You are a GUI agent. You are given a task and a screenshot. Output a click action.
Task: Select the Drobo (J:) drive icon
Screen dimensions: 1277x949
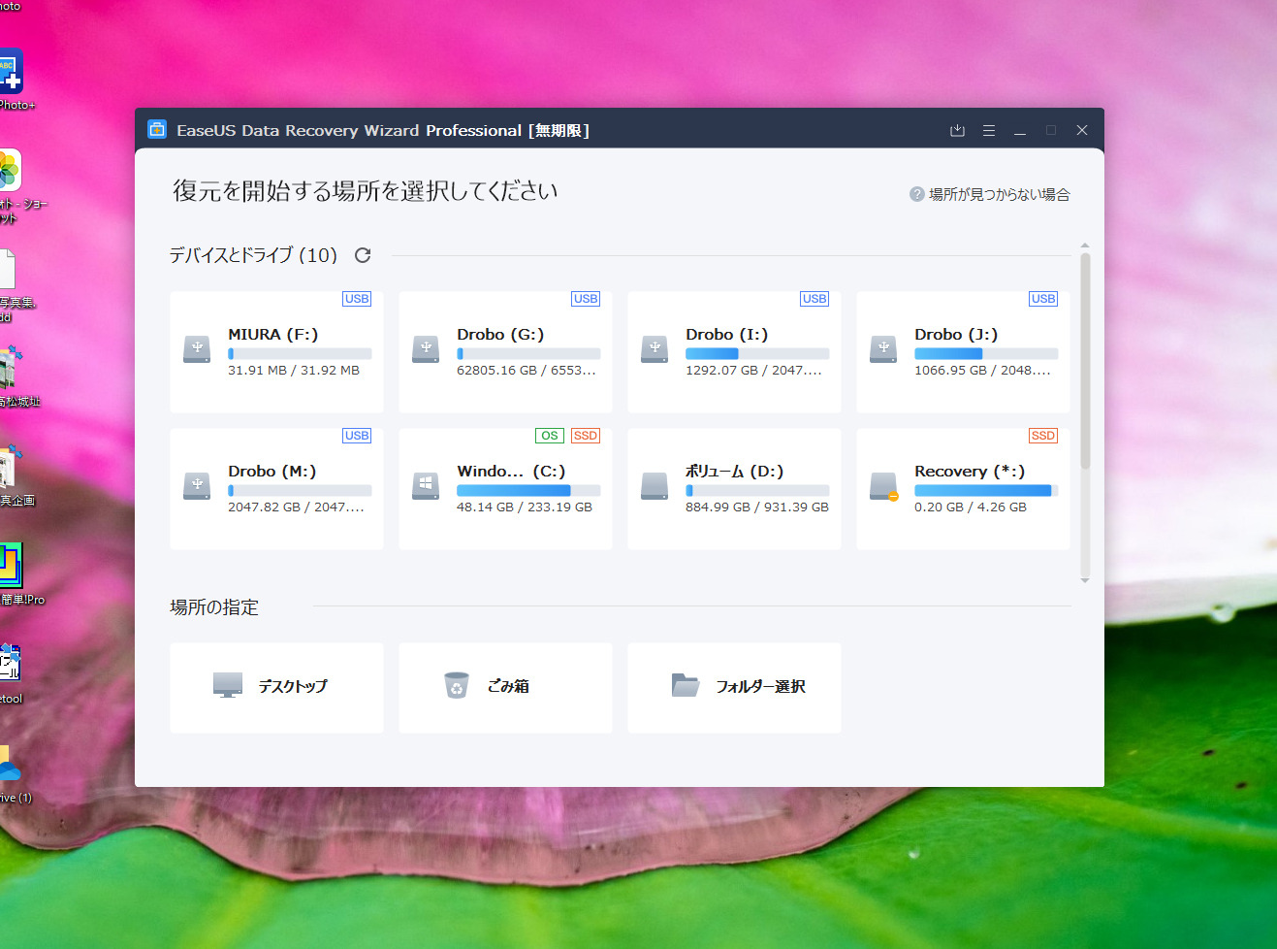click(x=883, y=349)
